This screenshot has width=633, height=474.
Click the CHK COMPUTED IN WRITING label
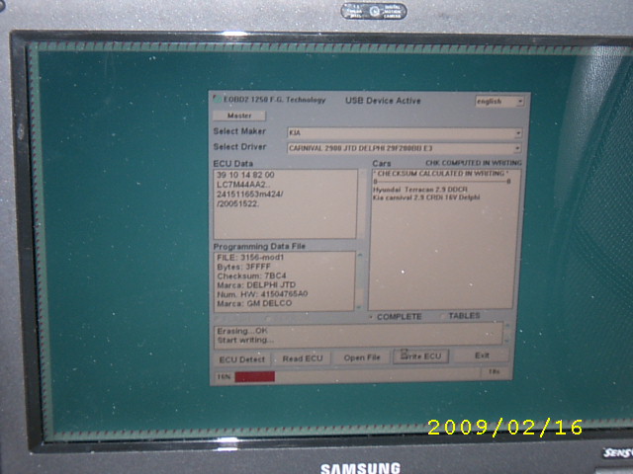[x=474, y=163]
